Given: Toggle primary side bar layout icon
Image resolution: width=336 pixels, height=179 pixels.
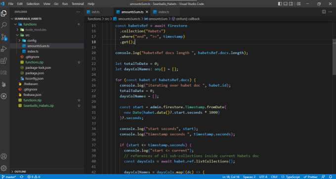Looking at the screenshot, I should point(280,4).
